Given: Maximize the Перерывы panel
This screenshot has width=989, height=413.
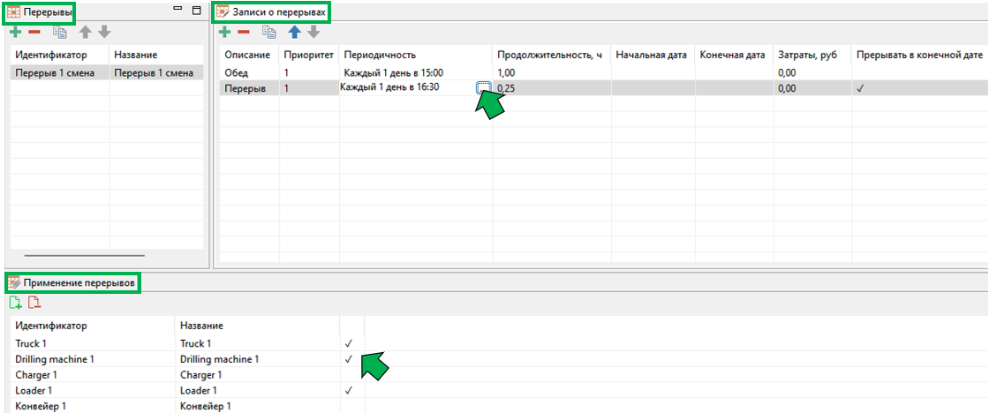Looking at the screenshot, I should tap(196, 10).
